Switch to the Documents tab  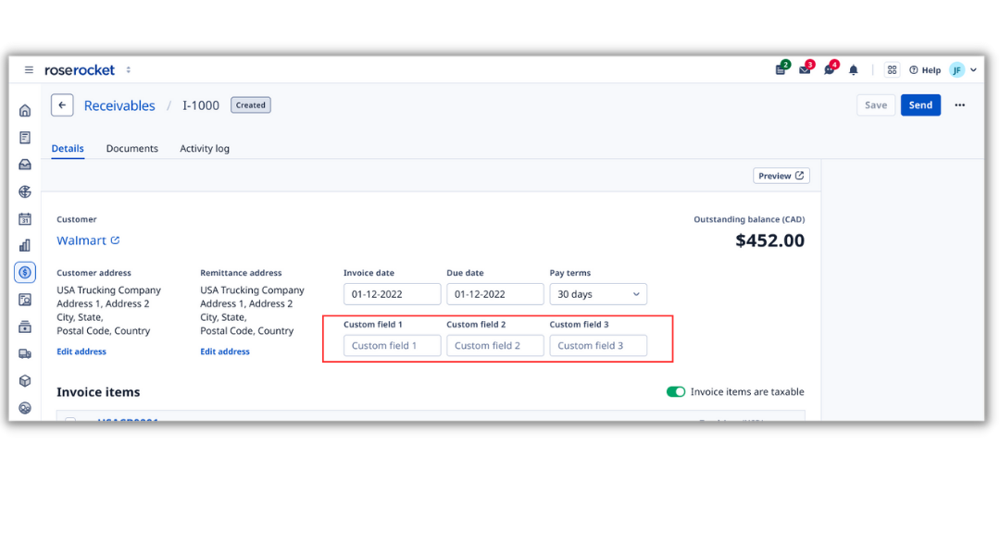[x=131, y=148]
